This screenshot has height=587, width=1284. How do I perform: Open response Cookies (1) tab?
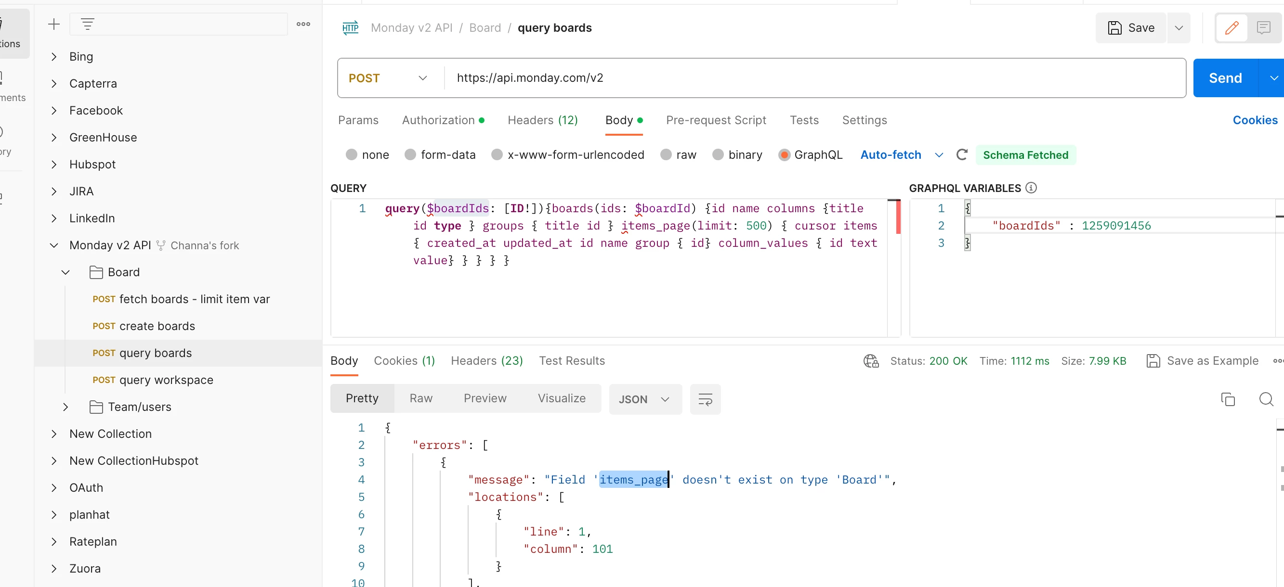coord(404,360)
